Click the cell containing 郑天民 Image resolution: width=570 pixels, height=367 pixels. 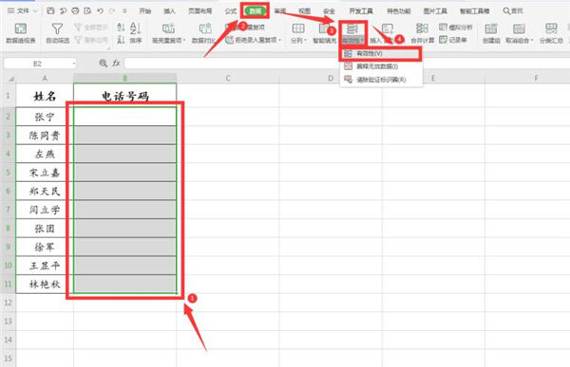click(x=45, y=192)
